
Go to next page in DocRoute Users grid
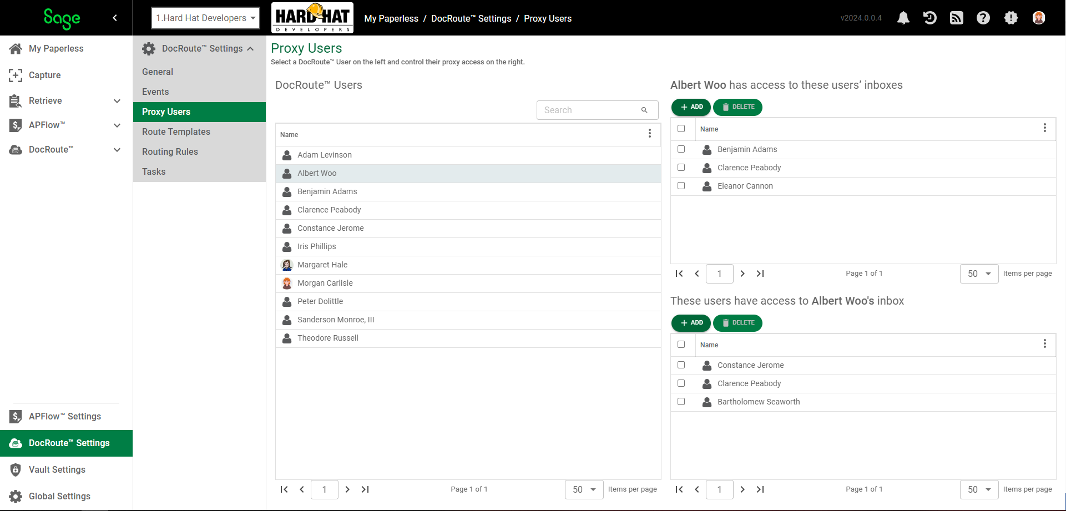tap(347, 489)
